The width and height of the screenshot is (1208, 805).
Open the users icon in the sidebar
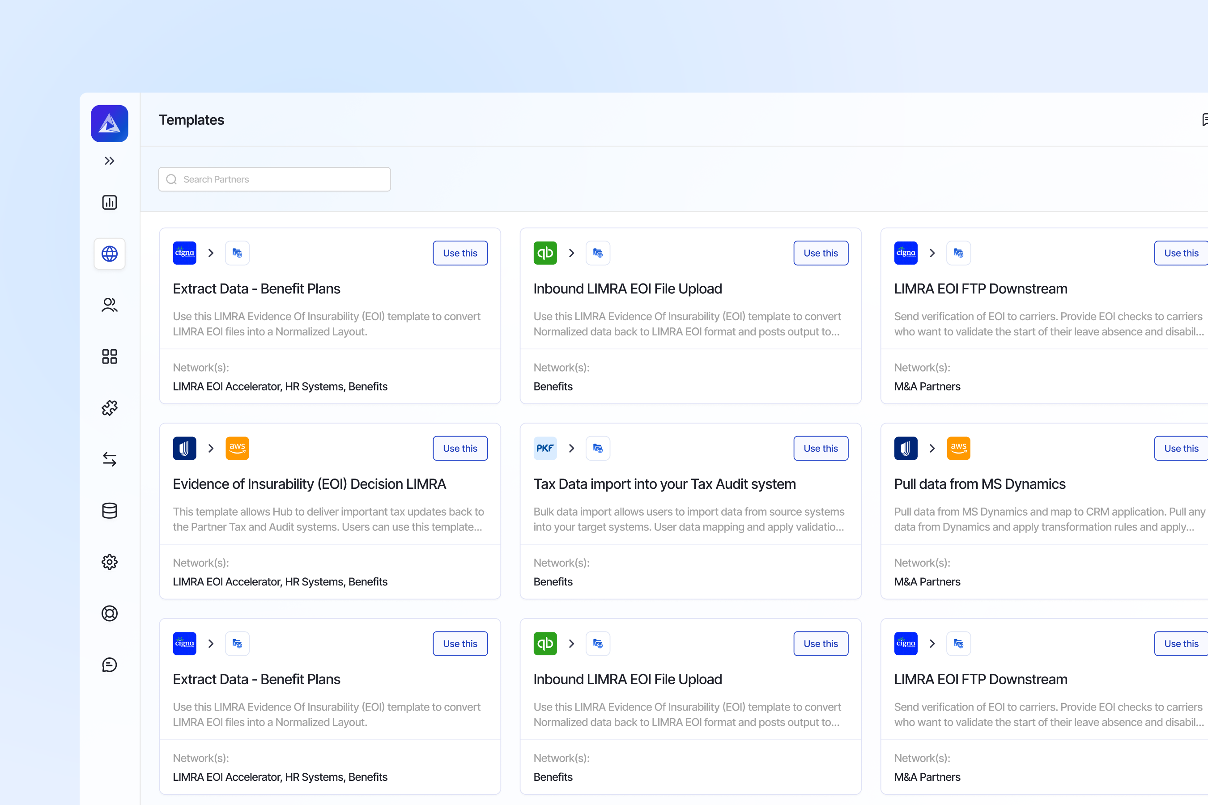point(110,305)
